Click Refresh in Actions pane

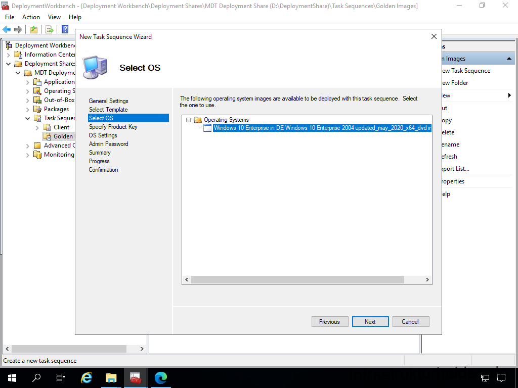(449, 157)
